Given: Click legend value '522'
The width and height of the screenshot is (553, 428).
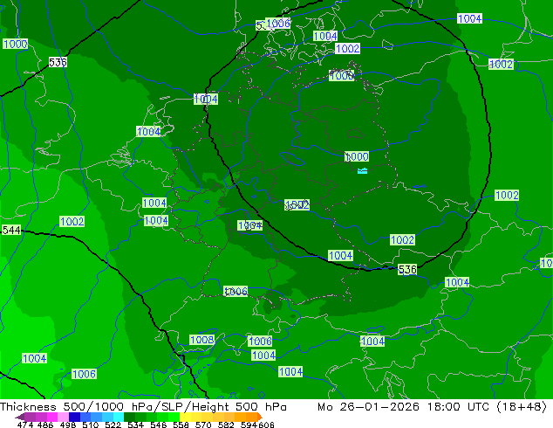Looking at the screenshot, I should (113, 425).
